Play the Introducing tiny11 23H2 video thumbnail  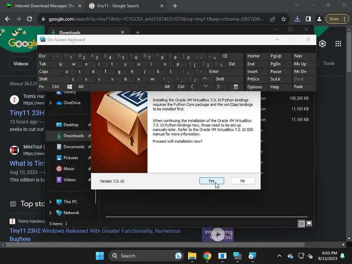(x=218, y=235)
